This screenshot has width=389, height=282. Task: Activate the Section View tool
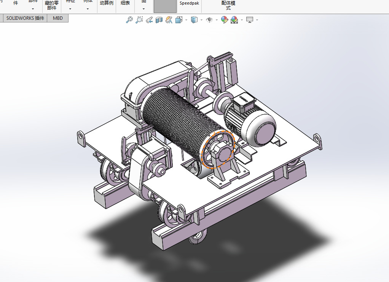click(159, 20)
